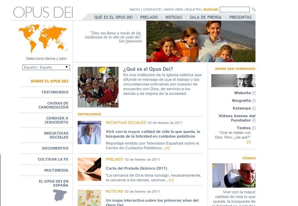
Task: Select TESTIMONIOS in the sidebar
Action: click(55, 92)
